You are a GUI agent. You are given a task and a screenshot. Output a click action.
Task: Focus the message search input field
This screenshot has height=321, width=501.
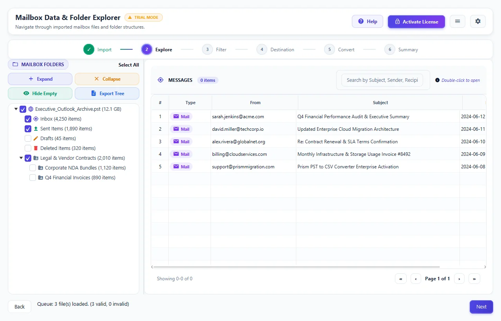[x=382, y=80]
